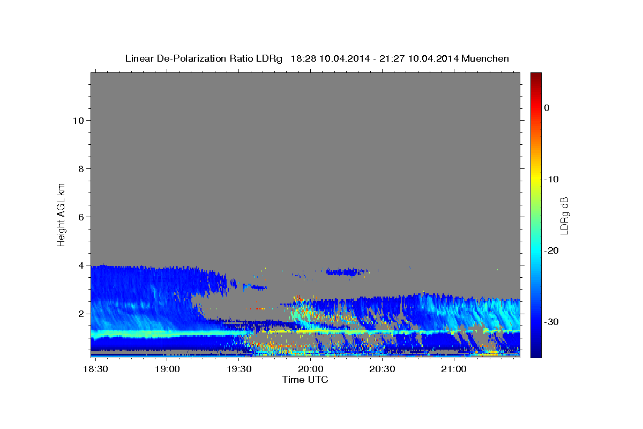The width and height of the screenshot is (643, 429).
Task: Click the colorbar label 'LDRg dB'
Action: pos(564,215)
